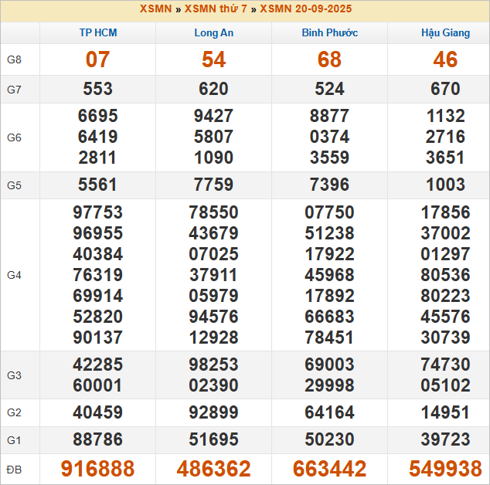Open the Hậu Giang province link

click(x=445, y=33)
